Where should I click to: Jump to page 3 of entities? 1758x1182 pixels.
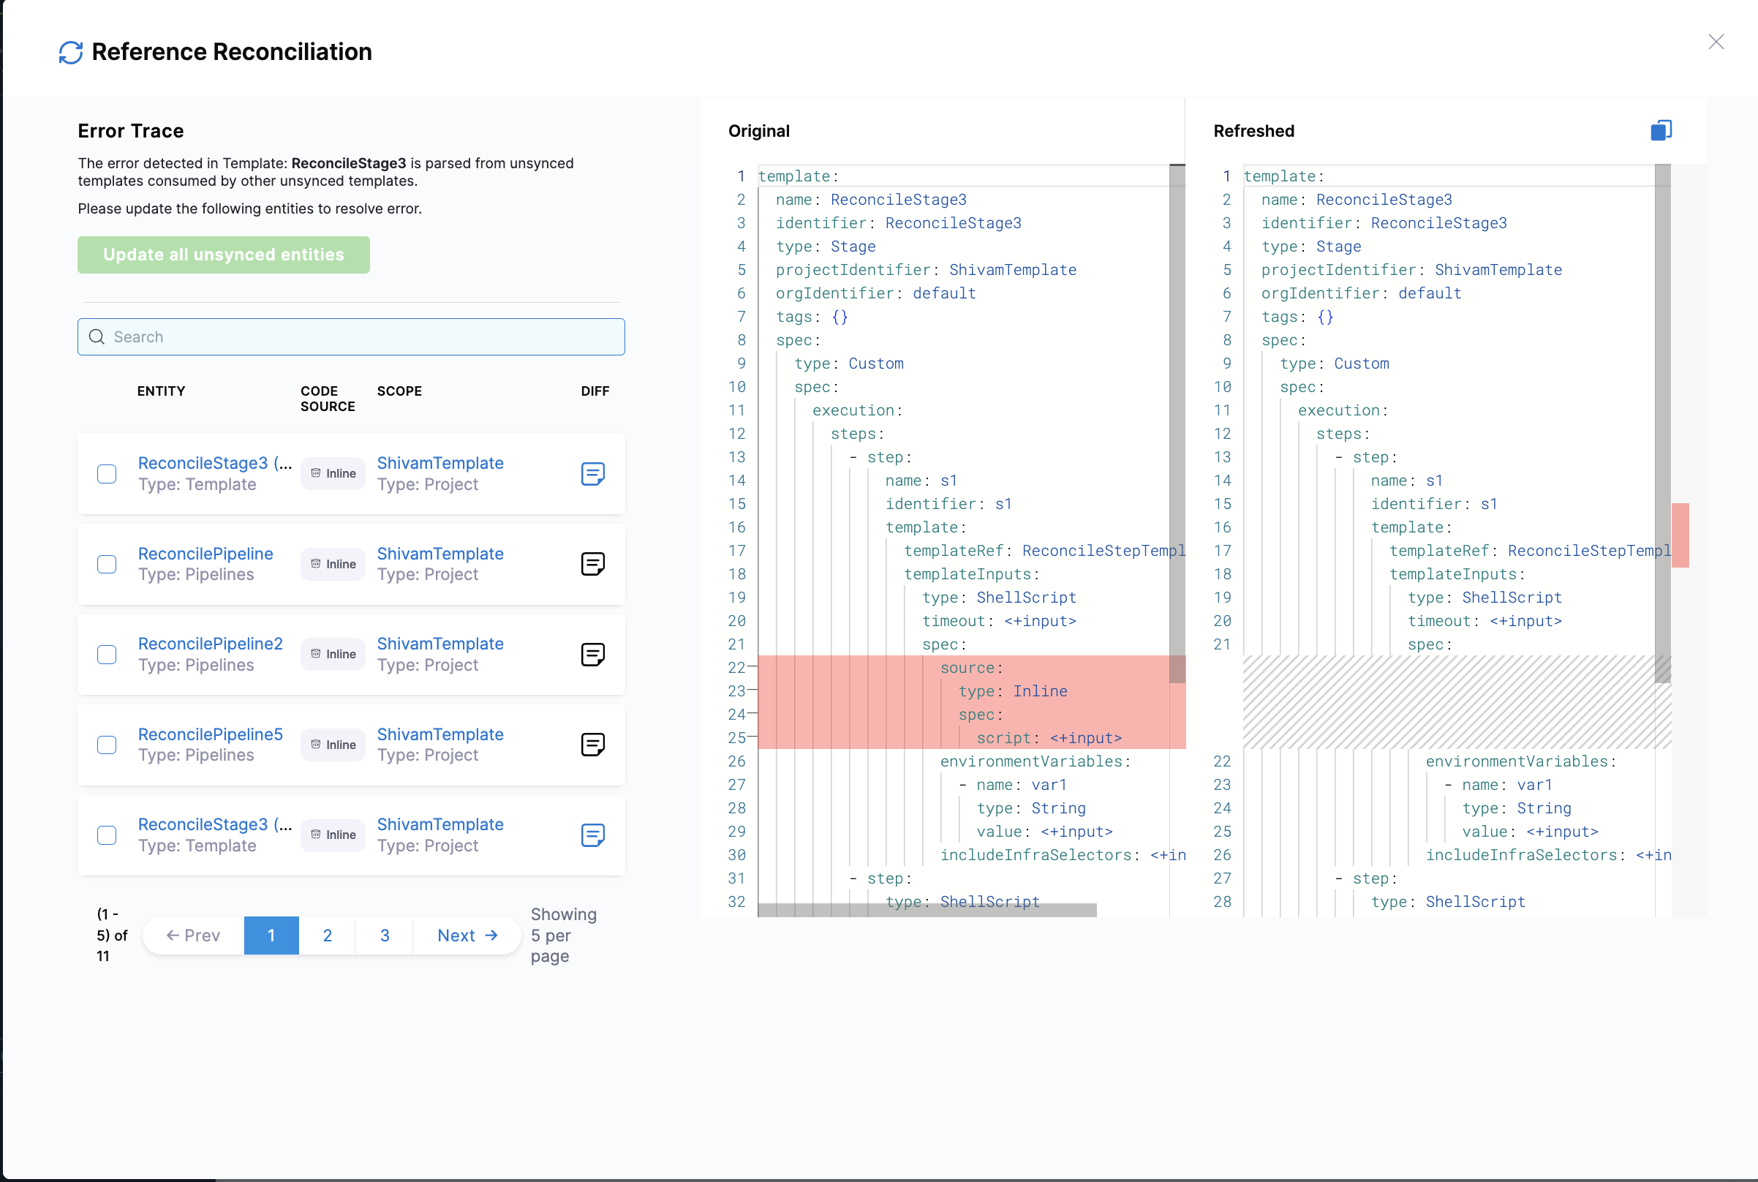coord(385,936)
